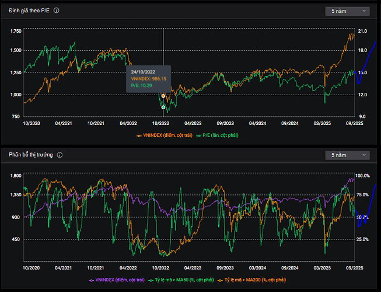This screenshot has width=381, height=292.
Task: Click the orange VNINDEX data point on crosshair
Action: (163, 95)
